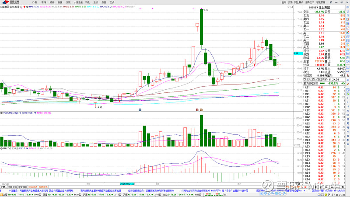Open the 发现 menu

pyautogui.click(x=68, y=3)
